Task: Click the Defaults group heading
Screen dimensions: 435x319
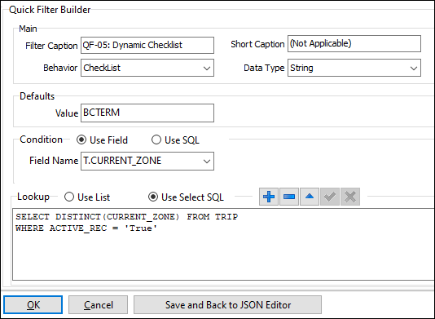Action: pyautogui.click(x=37, y=96)
